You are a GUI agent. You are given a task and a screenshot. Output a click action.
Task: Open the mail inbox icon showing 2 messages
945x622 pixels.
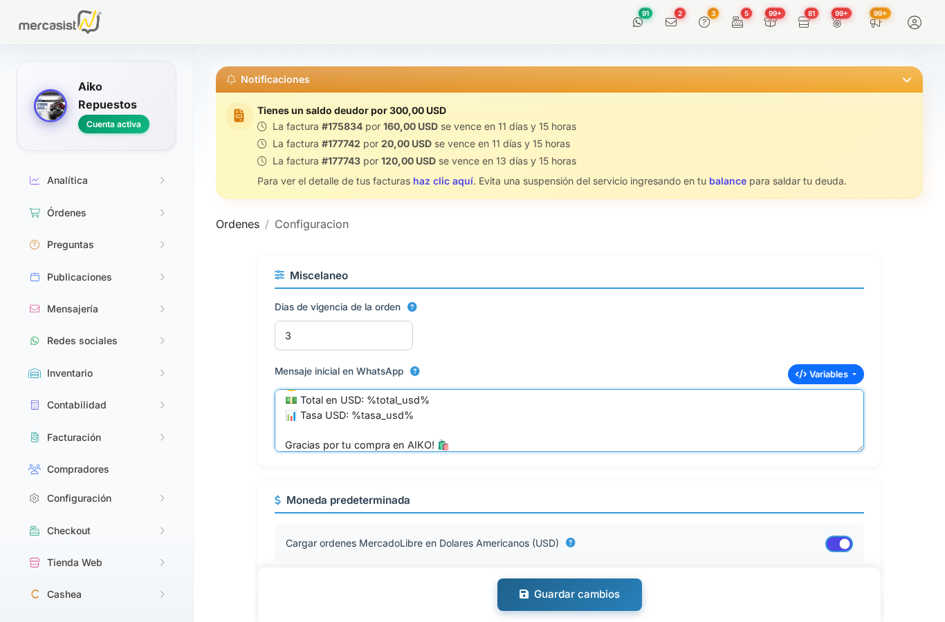670,22
